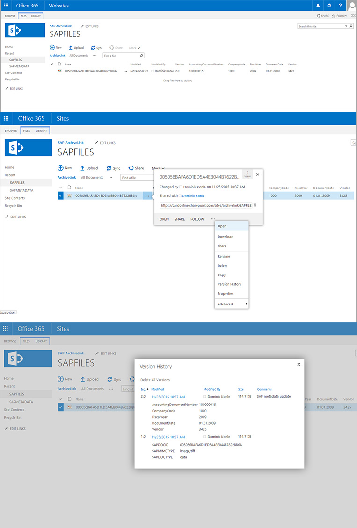The width and height of the screenshot is (357, 528).
Task: Click the focus on content icon
Action: [353, 16]
